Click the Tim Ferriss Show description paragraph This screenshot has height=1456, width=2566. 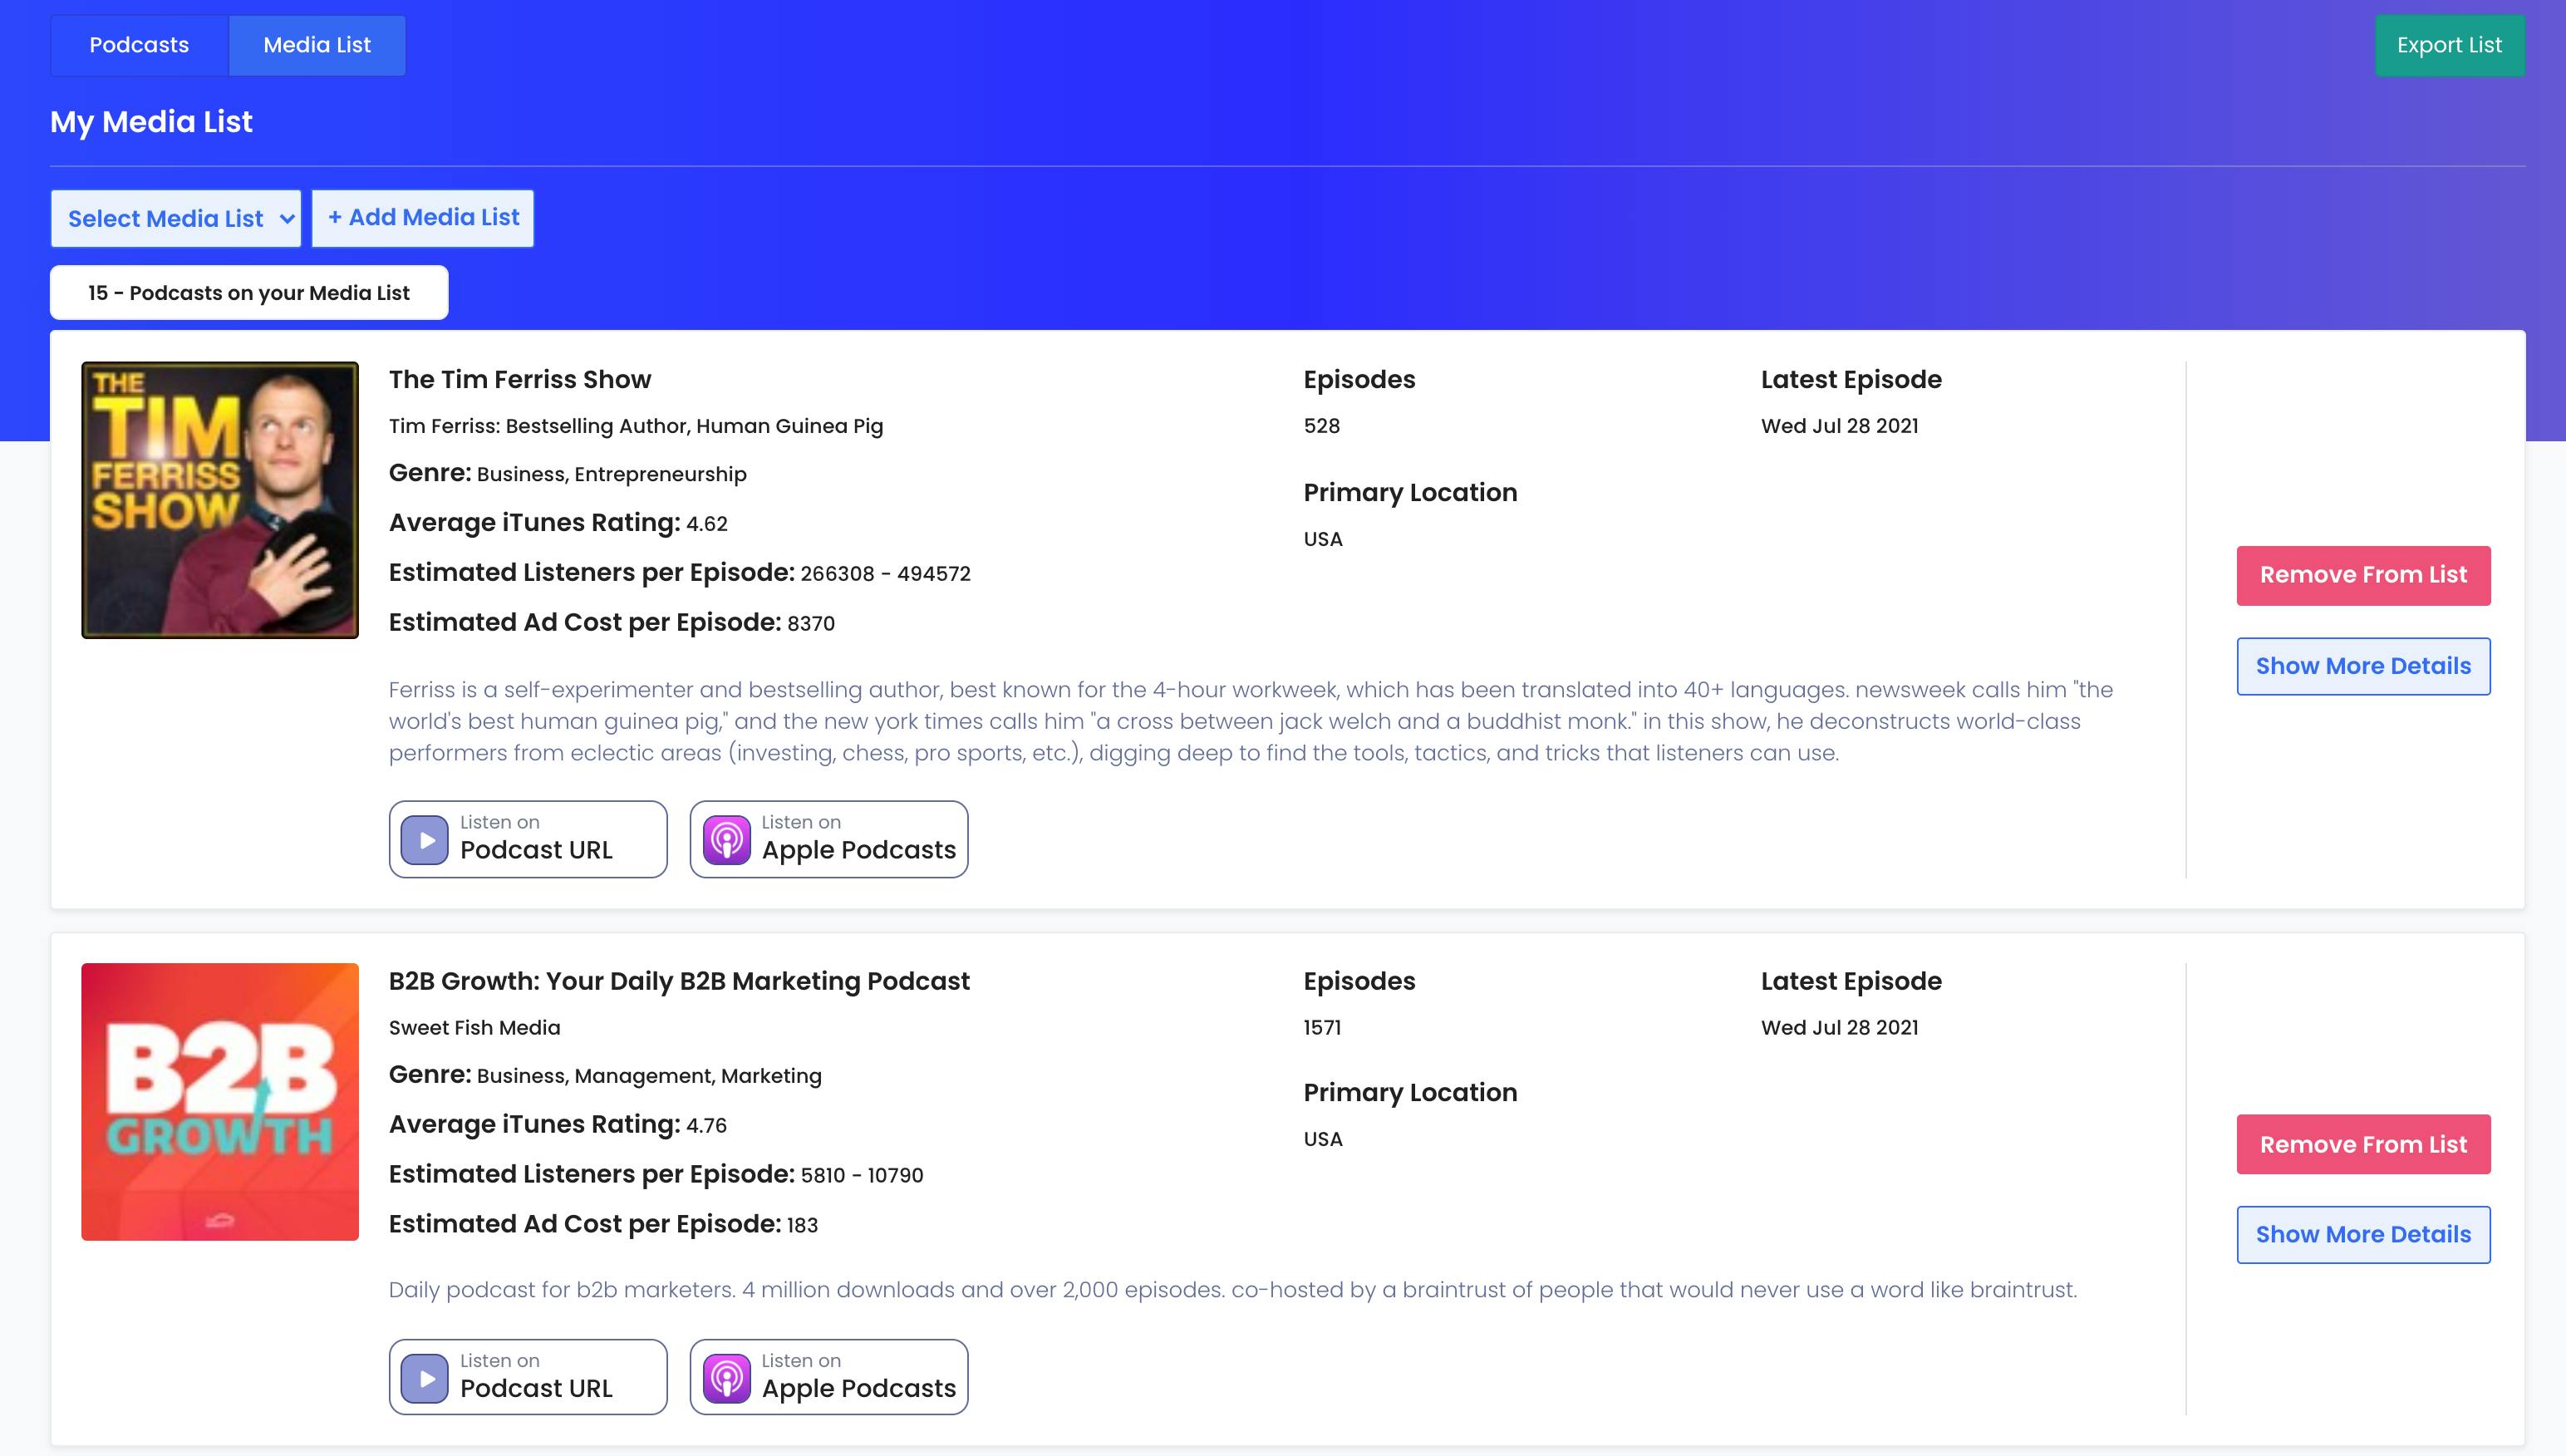click(x=1251, y=721)
